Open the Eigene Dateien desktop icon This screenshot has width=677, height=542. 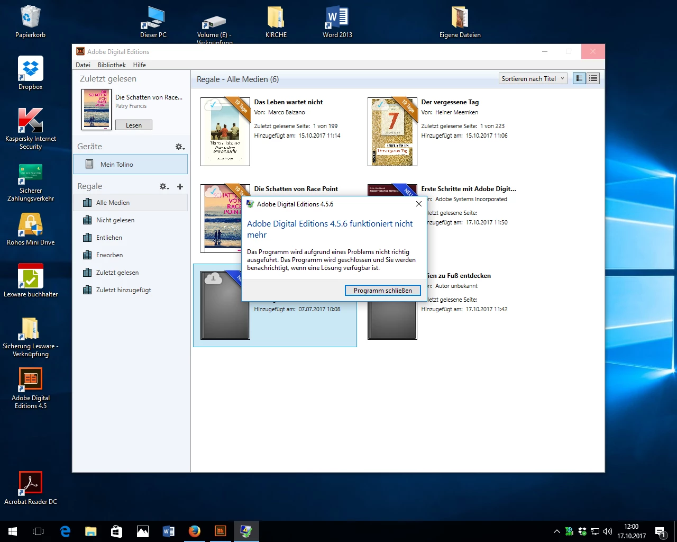click(x=460, y=21)
